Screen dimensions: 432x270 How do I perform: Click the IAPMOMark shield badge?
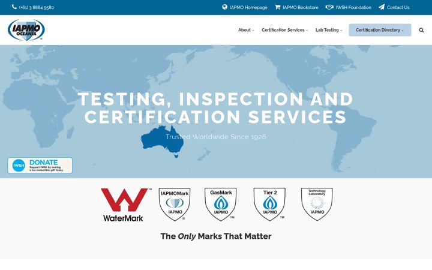[175, 205]
